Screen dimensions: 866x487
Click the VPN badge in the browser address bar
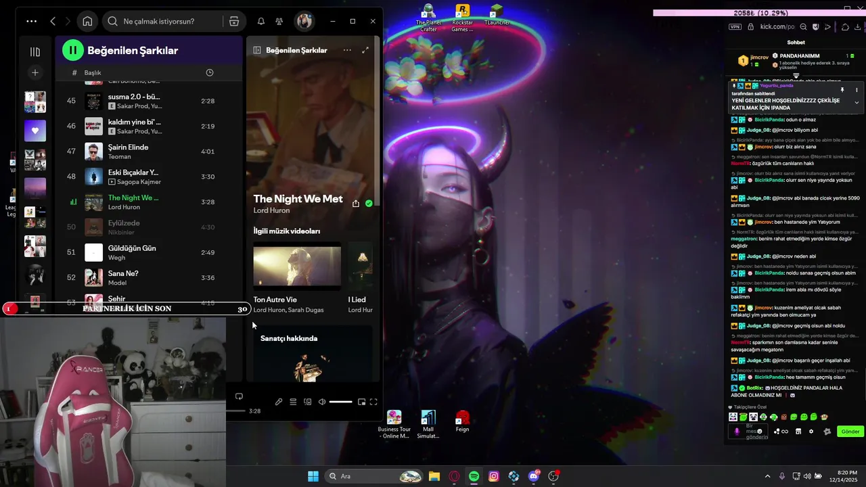pos(735,27)
